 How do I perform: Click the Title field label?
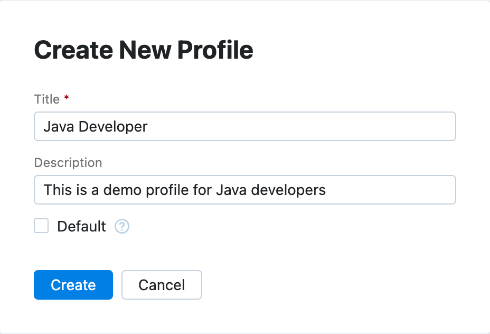tap(46, 99)
